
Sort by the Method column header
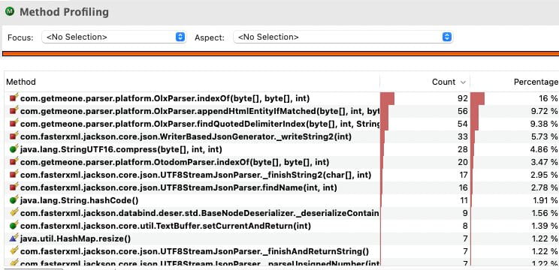pos(21,82)
